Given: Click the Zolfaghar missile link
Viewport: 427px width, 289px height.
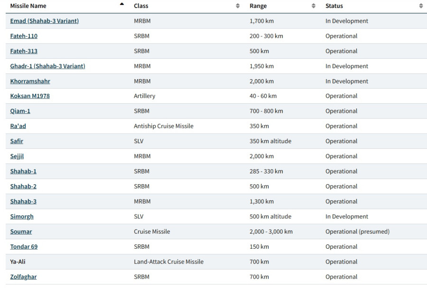Looking at the screenshot, I should point(23,277).
